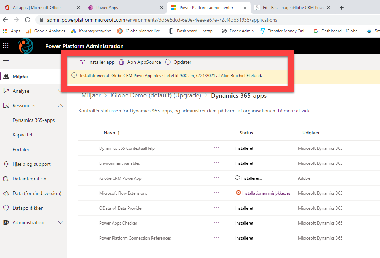Open the iGlobe planner bookmark
380x258 pixels.
(x=140, y=31)
